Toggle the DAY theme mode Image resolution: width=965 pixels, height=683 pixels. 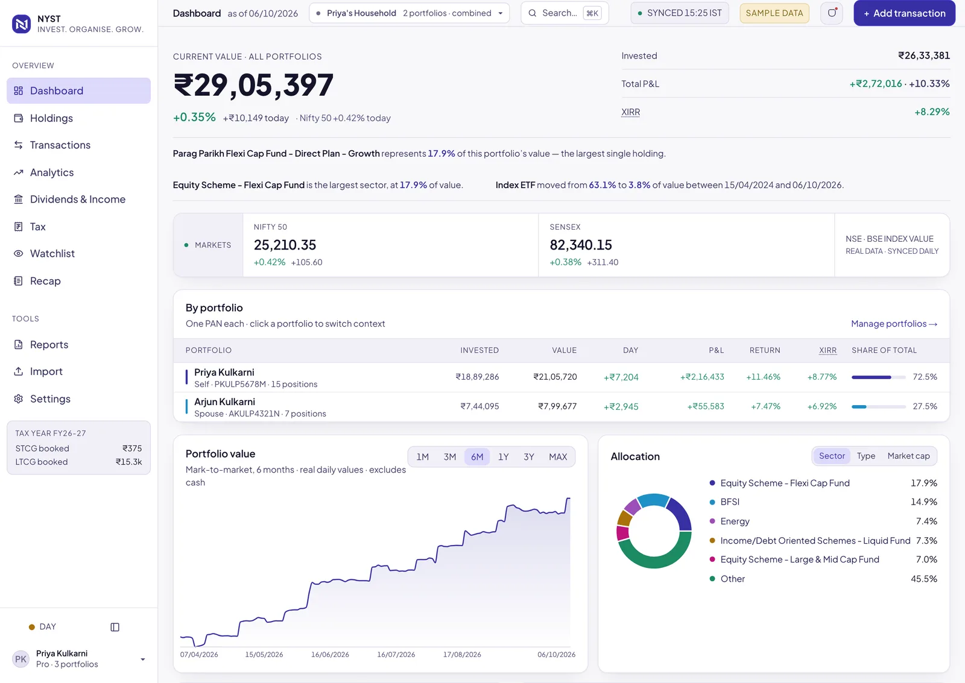tap(42, 627)
